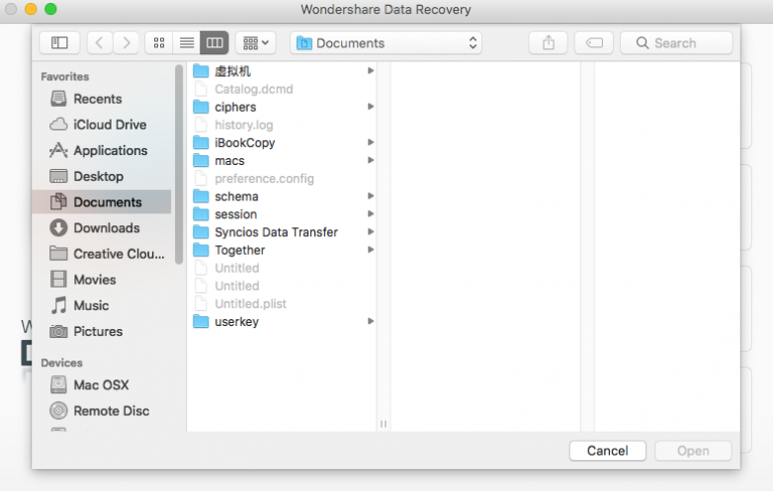Click the Open button

point(693,450)
